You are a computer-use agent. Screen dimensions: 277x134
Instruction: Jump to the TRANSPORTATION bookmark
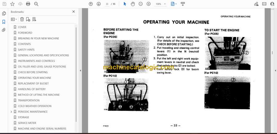pyautogui.click(x=29, y=100)
